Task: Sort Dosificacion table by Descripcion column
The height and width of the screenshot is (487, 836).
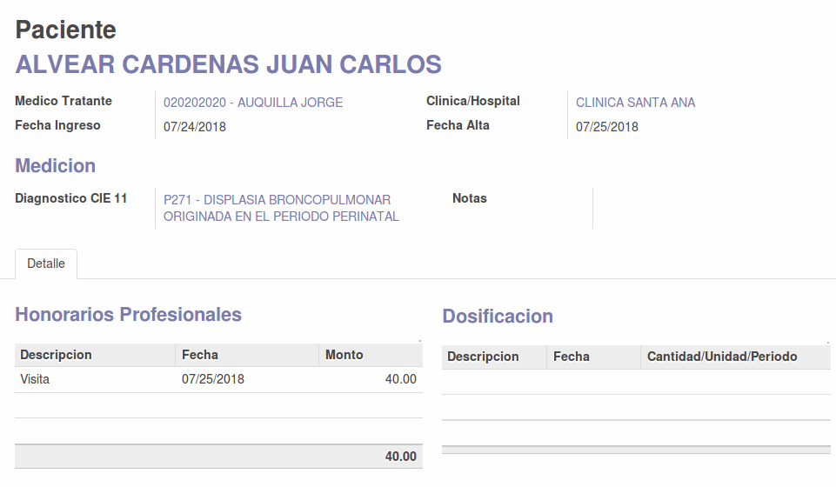Action: [483, 357]
